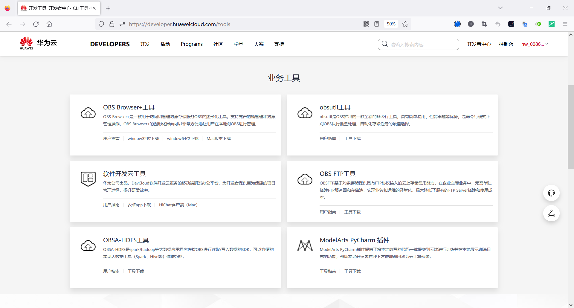Click the JavaScript toggle extension icon
The image size is (574, 308).
tap(538, 24)
